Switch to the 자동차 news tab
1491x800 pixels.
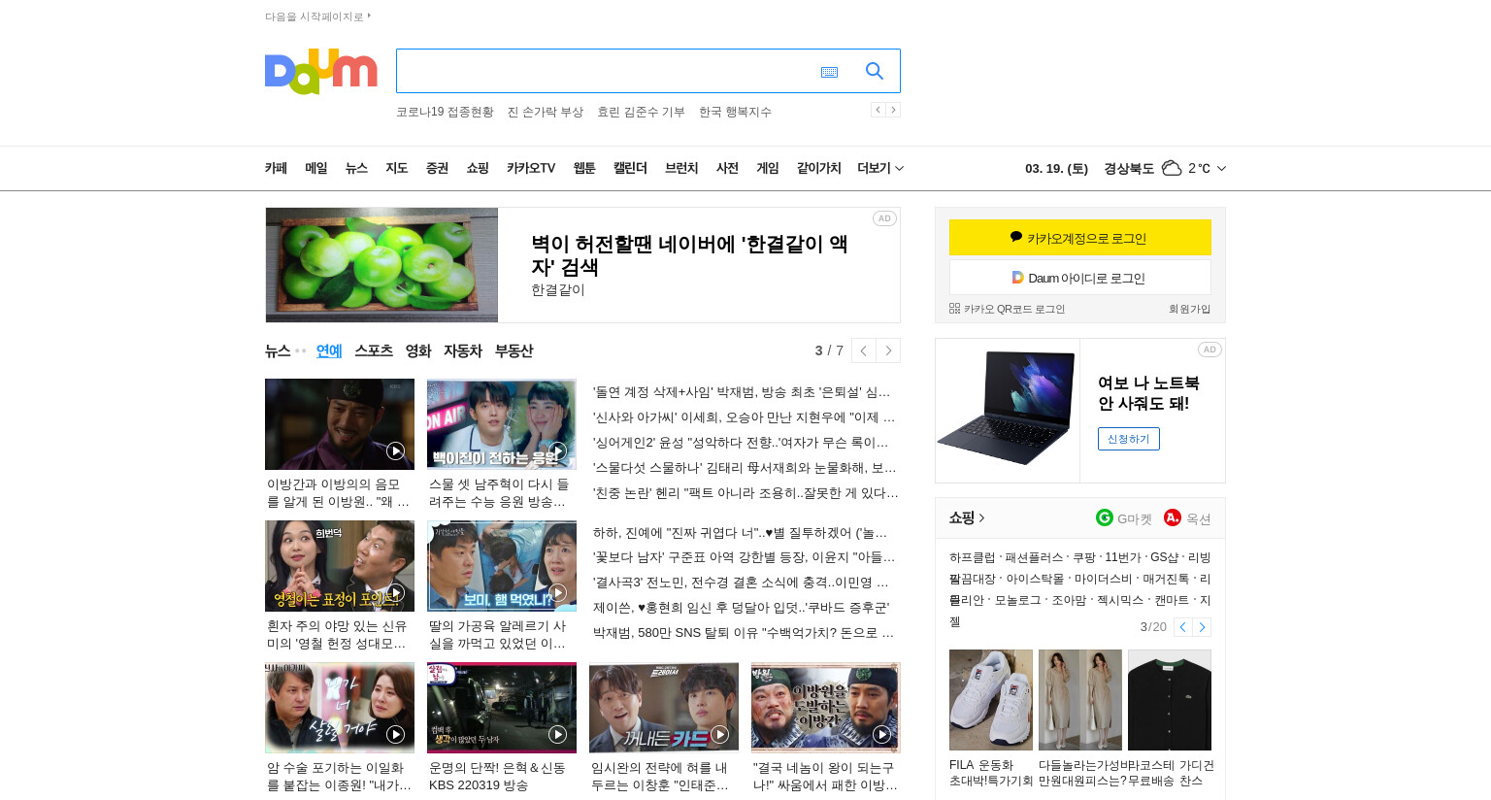point(463,350)
